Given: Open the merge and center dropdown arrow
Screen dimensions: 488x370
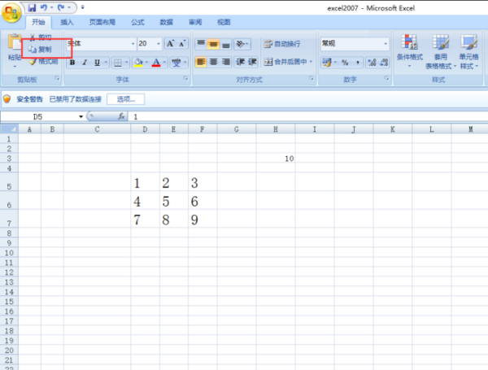Looking at the screenshot, I should 311,62.
